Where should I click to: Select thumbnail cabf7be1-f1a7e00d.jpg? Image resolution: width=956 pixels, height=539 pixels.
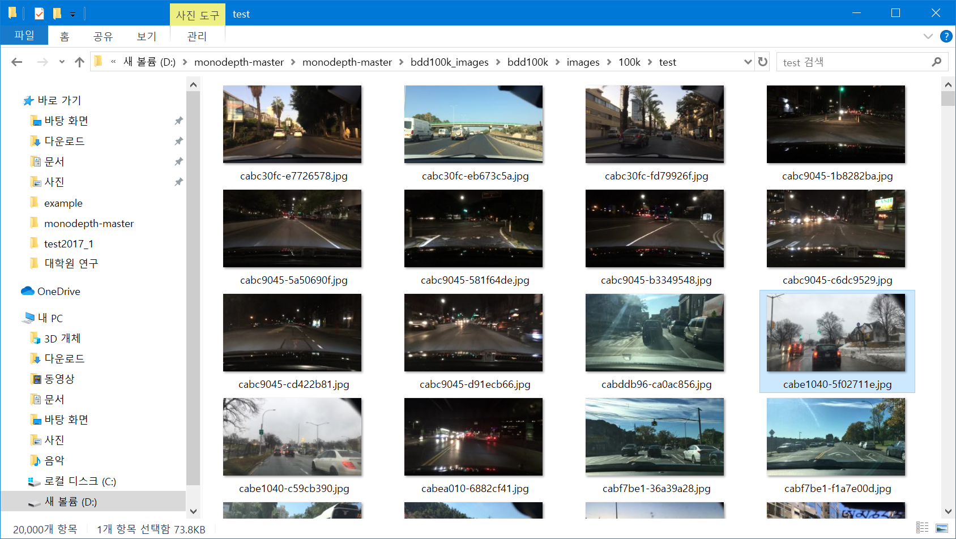point(836,437)
